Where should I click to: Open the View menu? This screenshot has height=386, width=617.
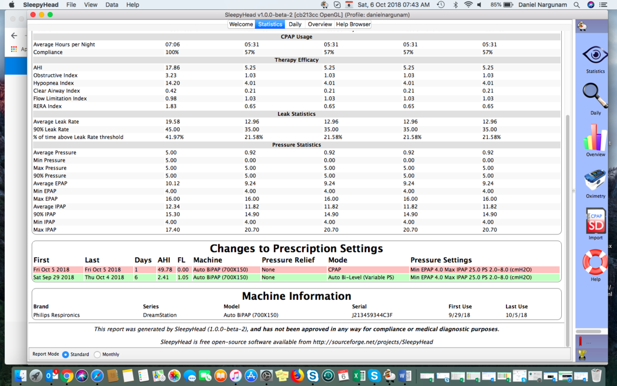coord(90,5)
